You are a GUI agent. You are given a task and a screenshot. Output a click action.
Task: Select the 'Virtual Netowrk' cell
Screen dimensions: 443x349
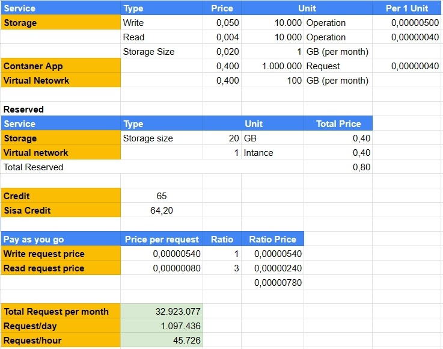(61, 80)
